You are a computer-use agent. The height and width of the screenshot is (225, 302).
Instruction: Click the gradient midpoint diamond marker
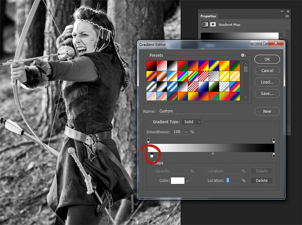pyautogui.click(x=213, y=154)
